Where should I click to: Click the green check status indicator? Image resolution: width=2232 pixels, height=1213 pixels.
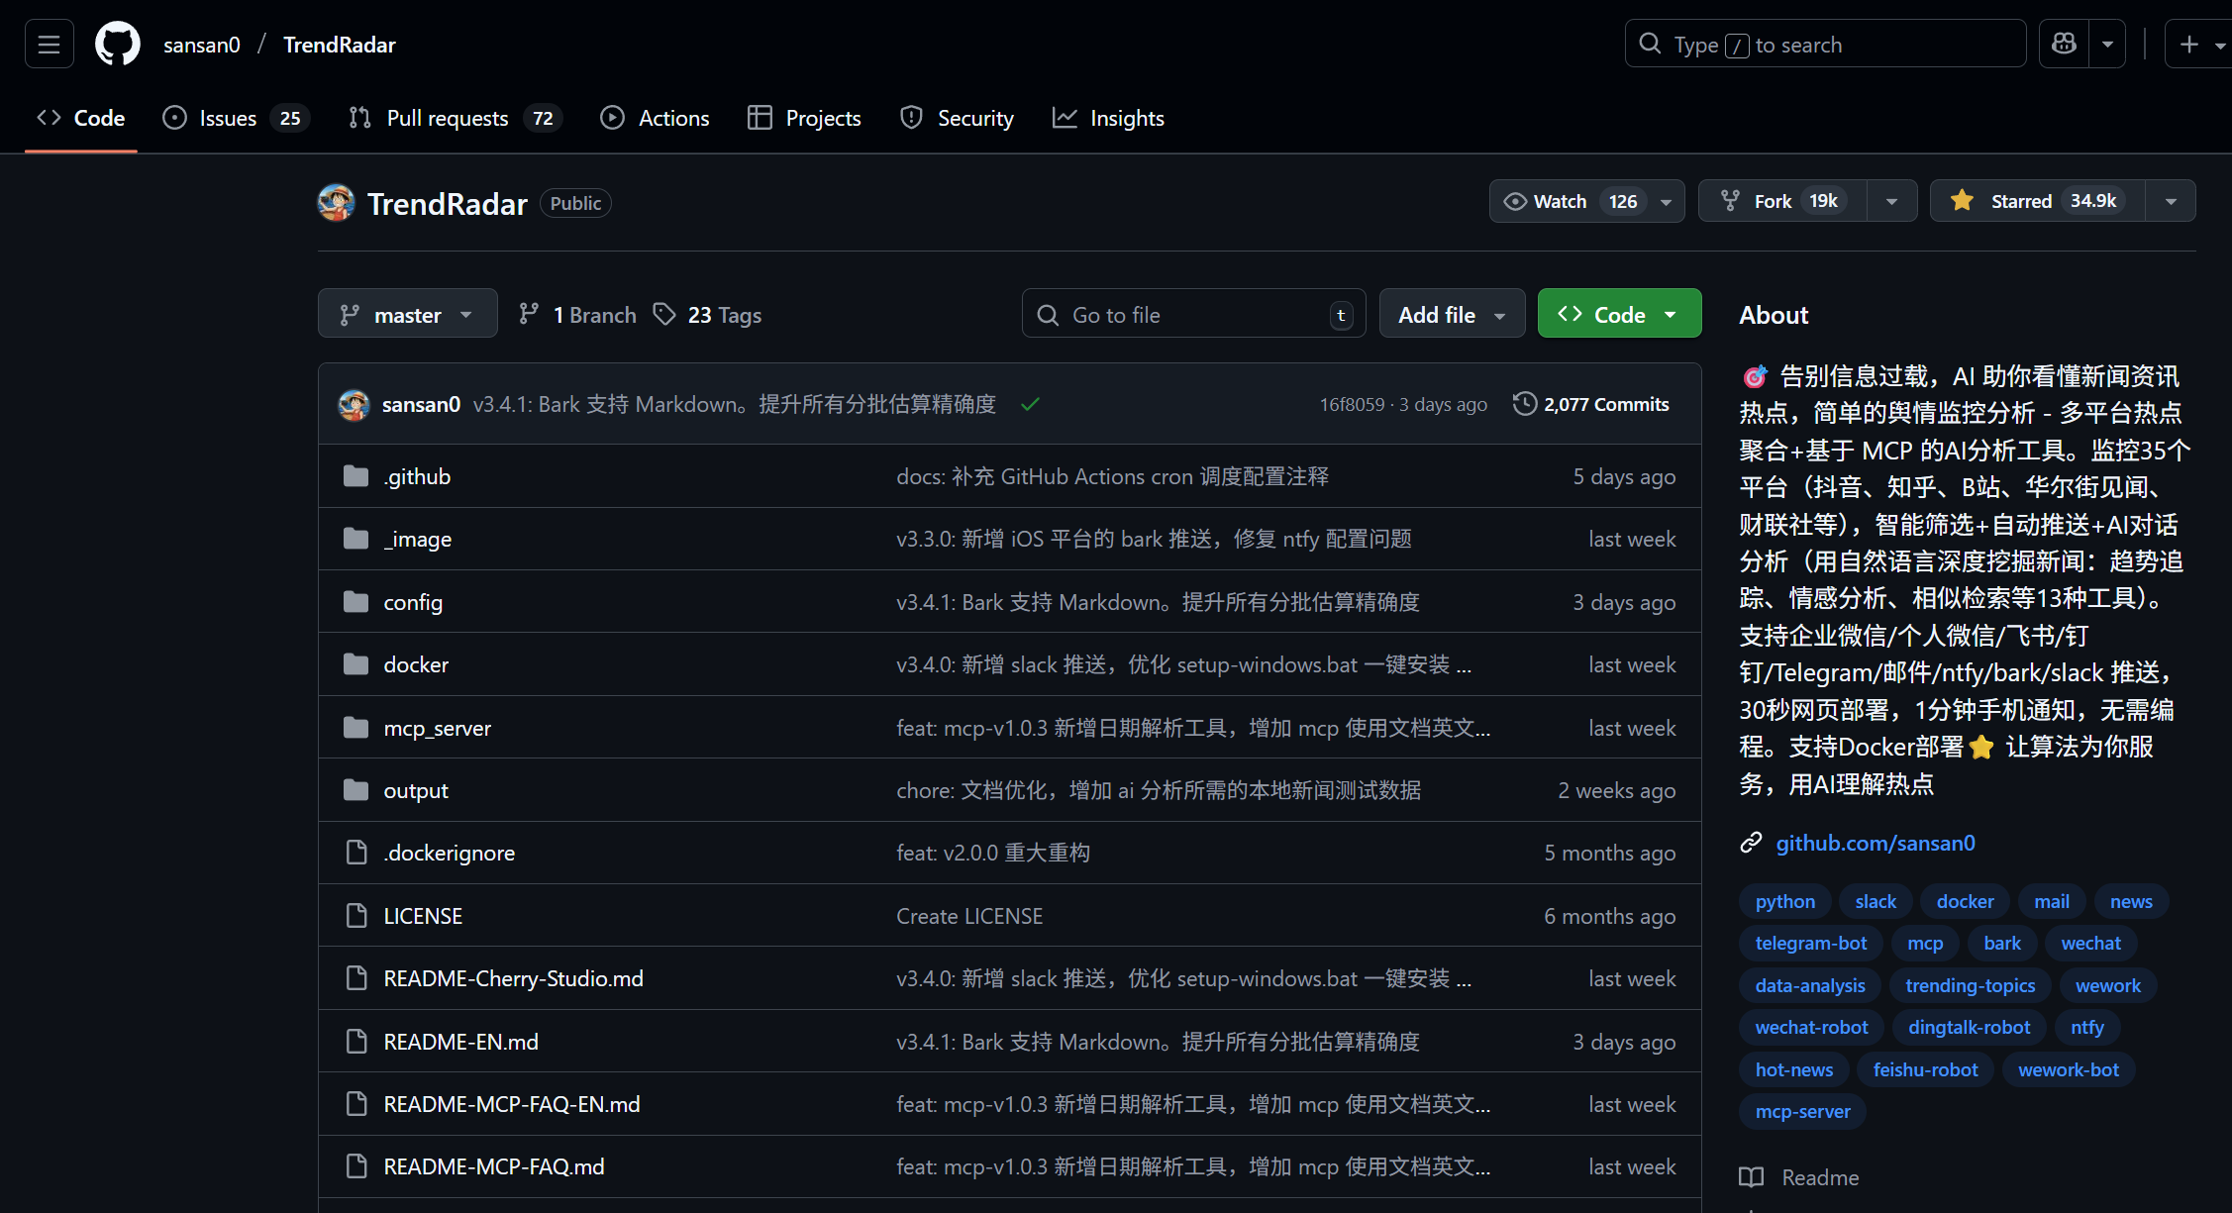1030,404
